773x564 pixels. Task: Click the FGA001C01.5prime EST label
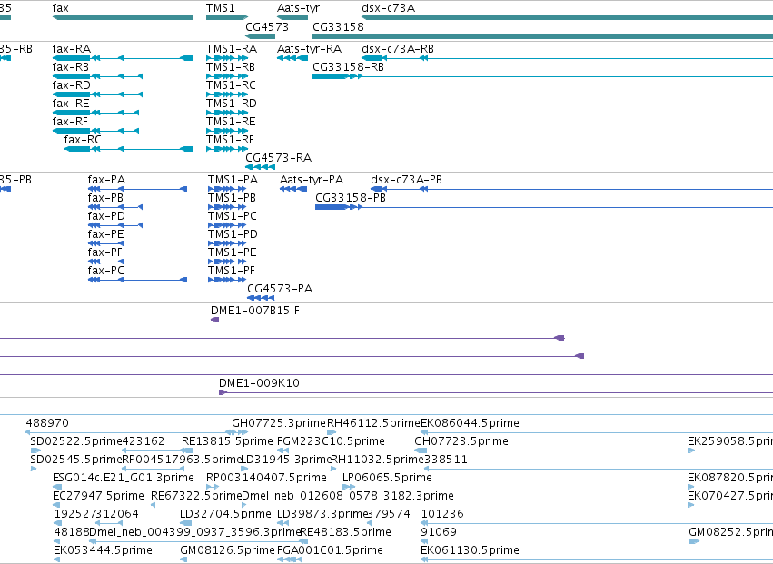[330, 550]
